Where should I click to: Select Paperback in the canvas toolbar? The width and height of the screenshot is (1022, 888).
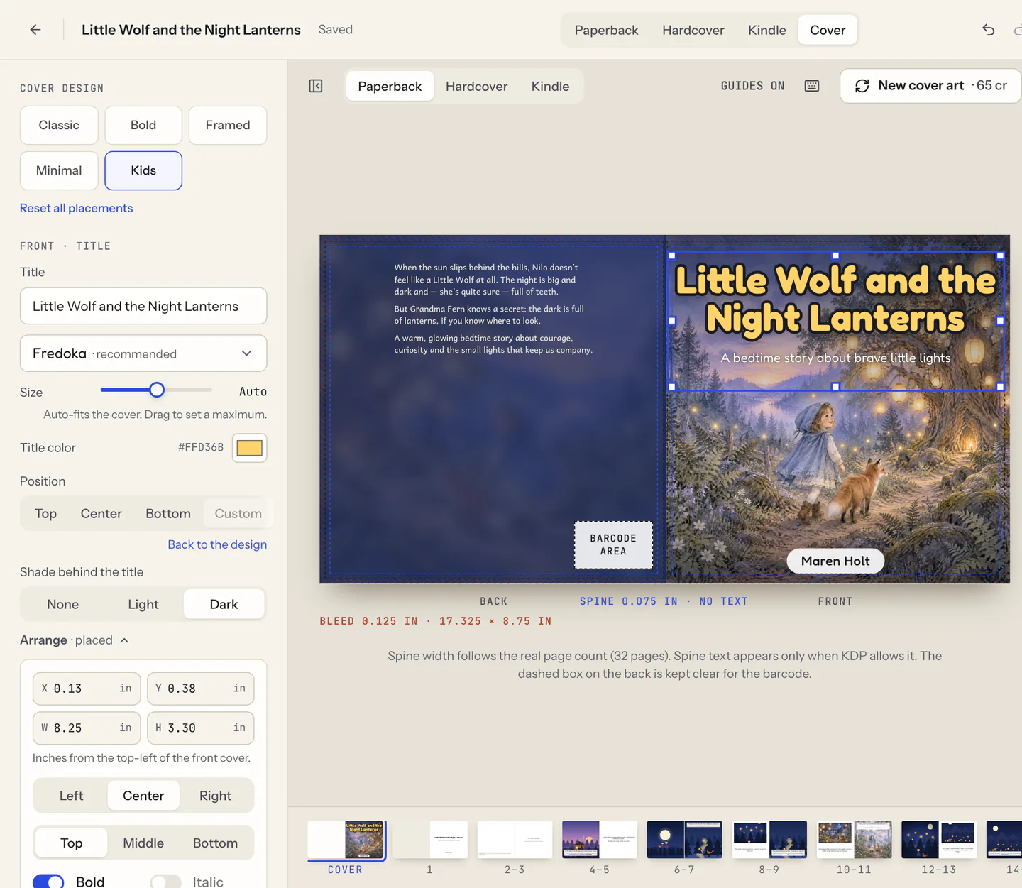click(390, 86)
